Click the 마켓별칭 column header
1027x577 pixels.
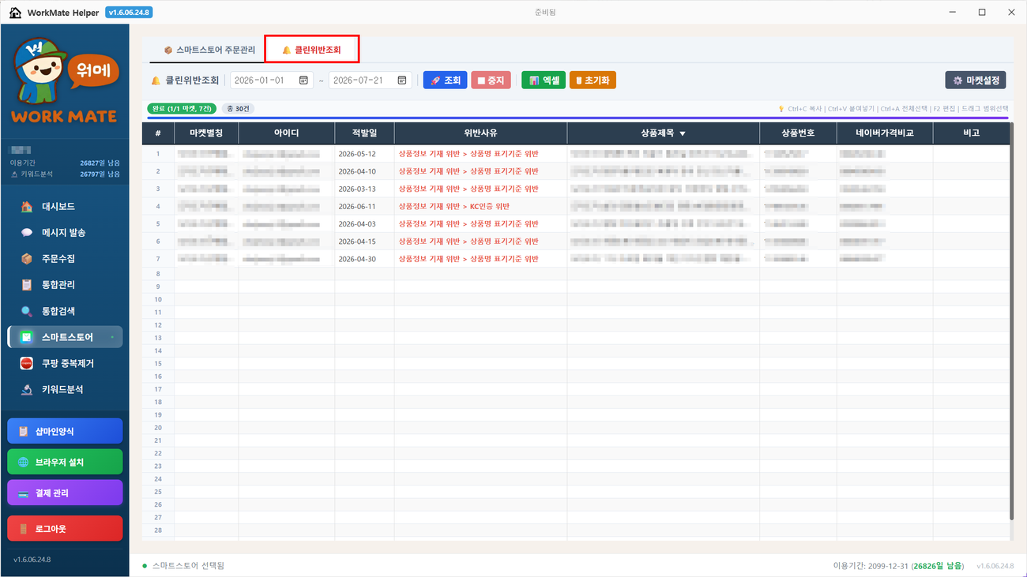tap(206, 133)
